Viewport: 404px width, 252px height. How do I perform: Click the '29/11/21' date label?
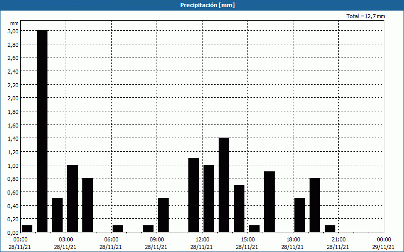click(x=383, y=247)
